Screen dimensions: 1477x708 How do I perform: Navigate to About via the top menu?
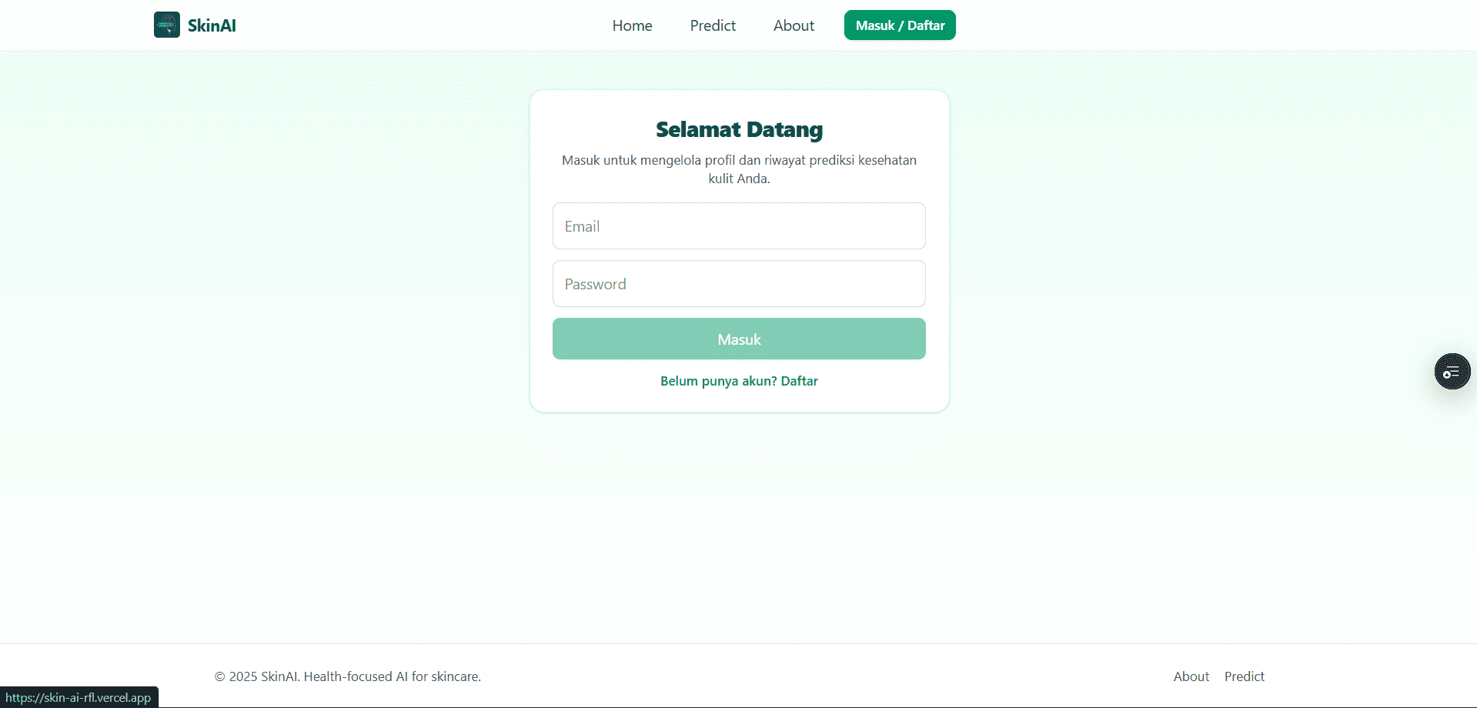tap(793, 25)
